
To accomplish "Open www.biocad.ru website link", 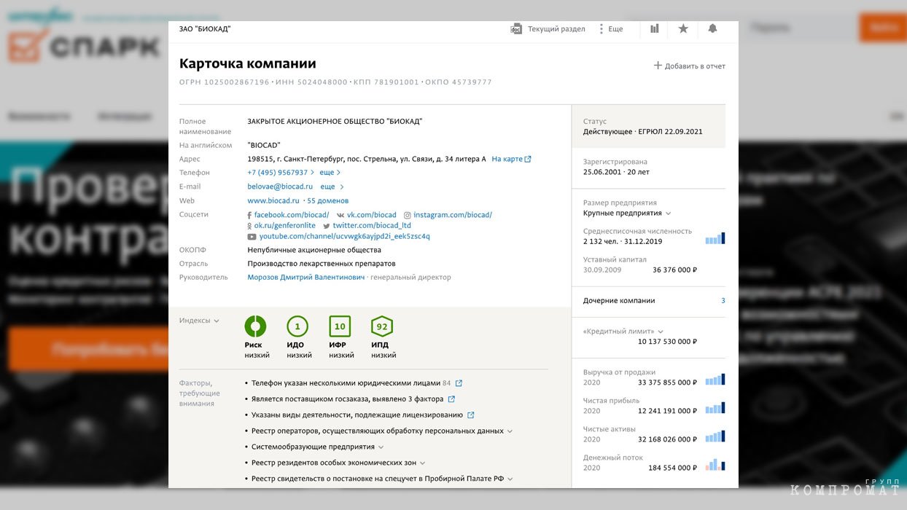I will 273,200.
